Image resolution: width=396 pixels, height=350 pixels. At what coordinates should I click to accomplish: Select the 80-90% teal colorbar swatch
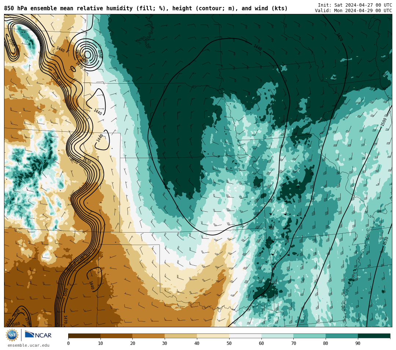point(342,336)
